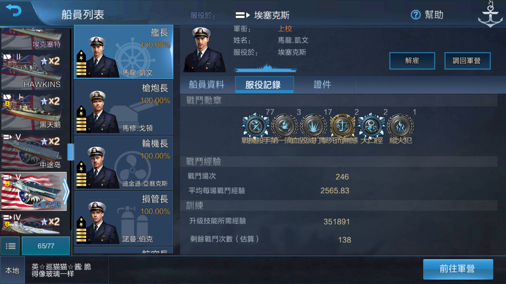Tap the back arrow icon
Image resolution: width=506 pixels, height=284 pixels.
click(13, 11)
